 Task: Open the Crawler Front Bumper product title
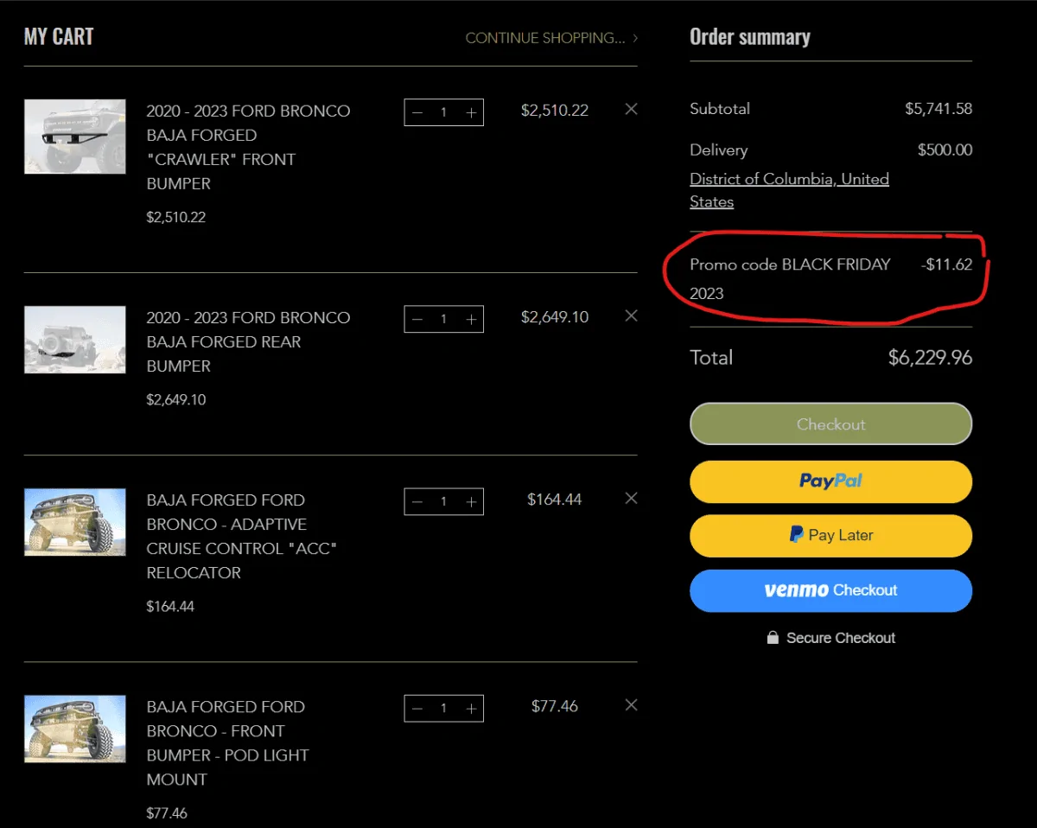[248, 147]
